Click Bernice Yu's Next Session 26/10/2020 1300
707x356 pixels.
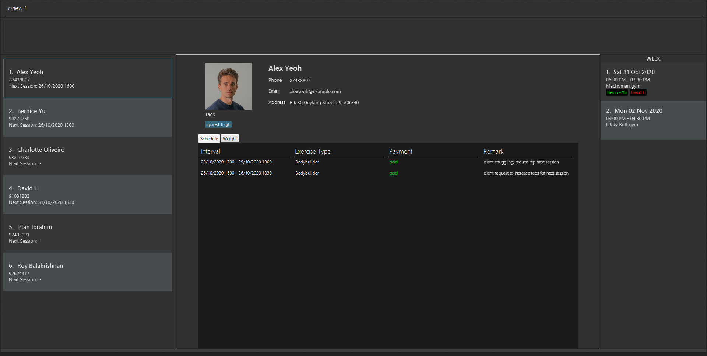pyautogui.click(x=42, y=125)
